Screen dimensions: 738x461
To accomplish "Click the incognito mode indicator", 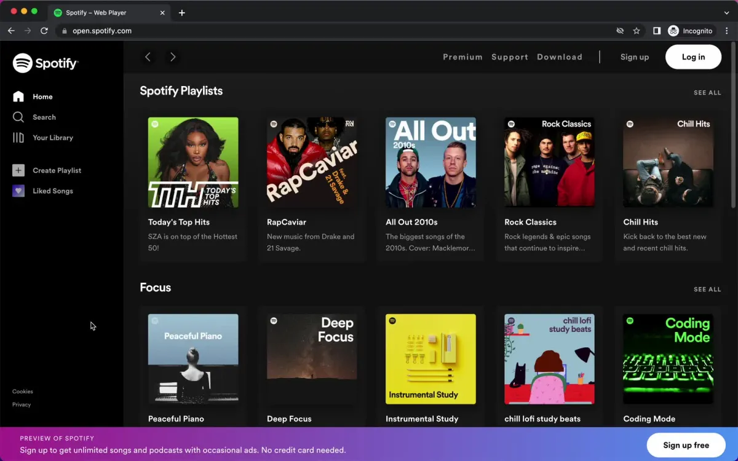I will 691,30.
